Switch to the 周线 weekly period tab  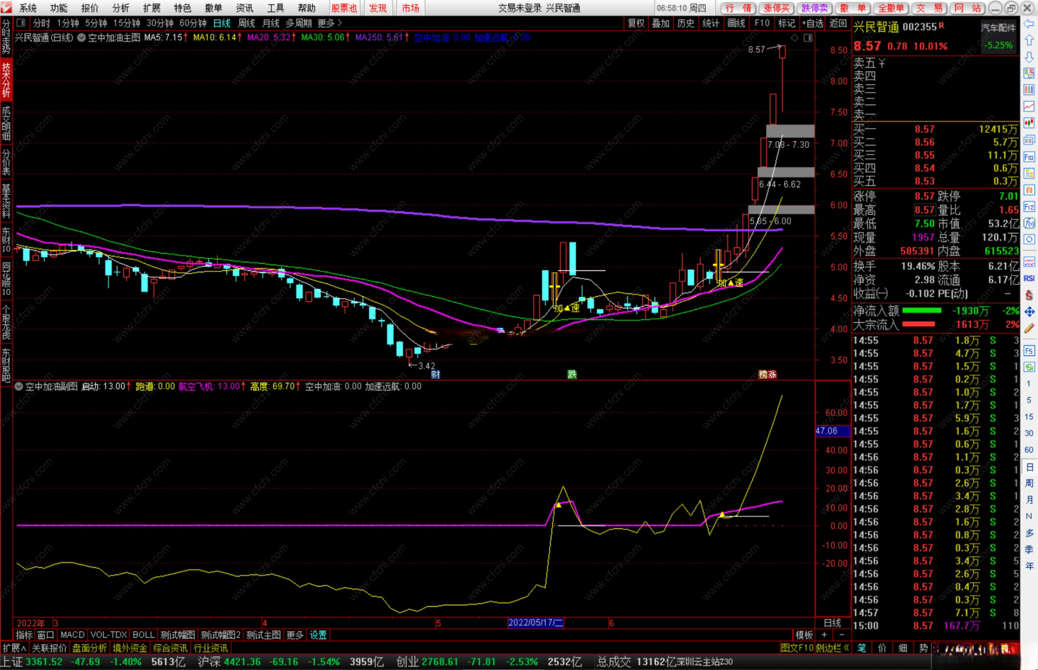tap(247, 23)
